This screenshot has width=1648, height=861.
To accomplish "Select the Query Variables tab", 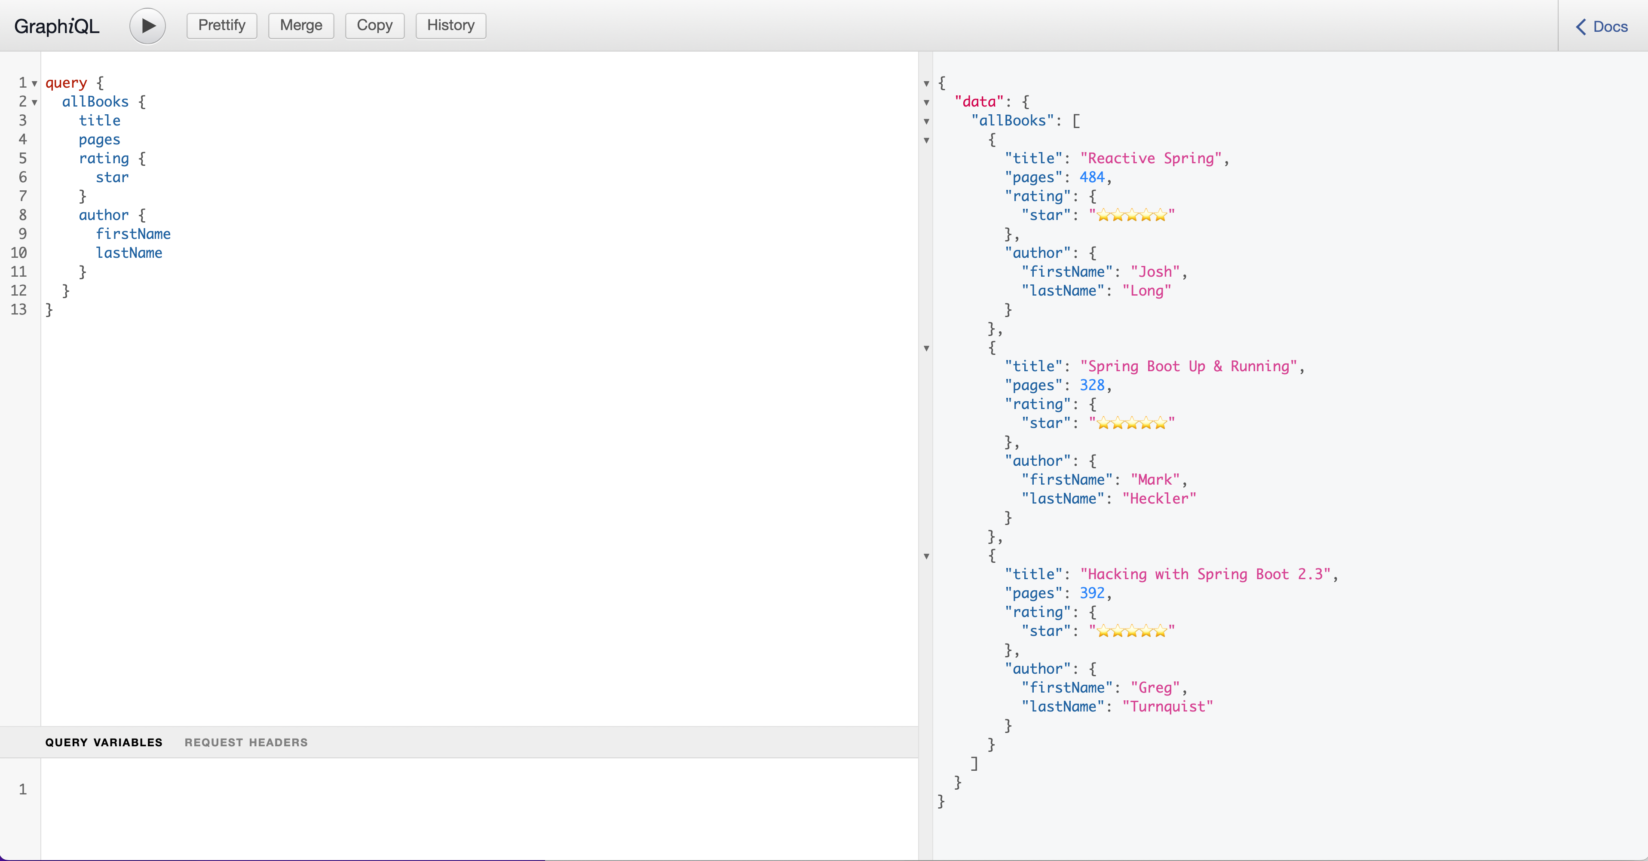I will point(104,742).
